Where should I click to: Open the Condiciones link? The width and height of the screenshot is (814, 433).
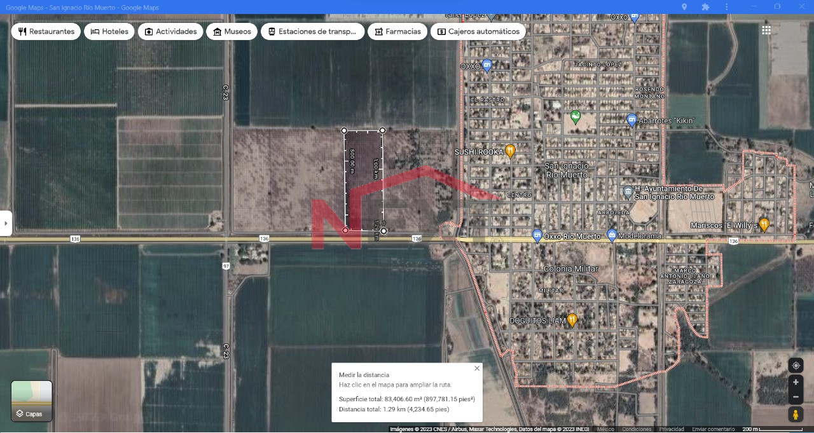pos(637,429)
